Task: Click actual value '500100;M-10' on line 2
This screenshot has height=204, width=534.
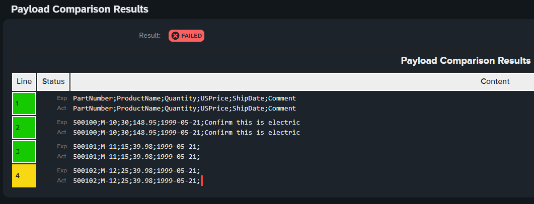Action: pos(95,132)
